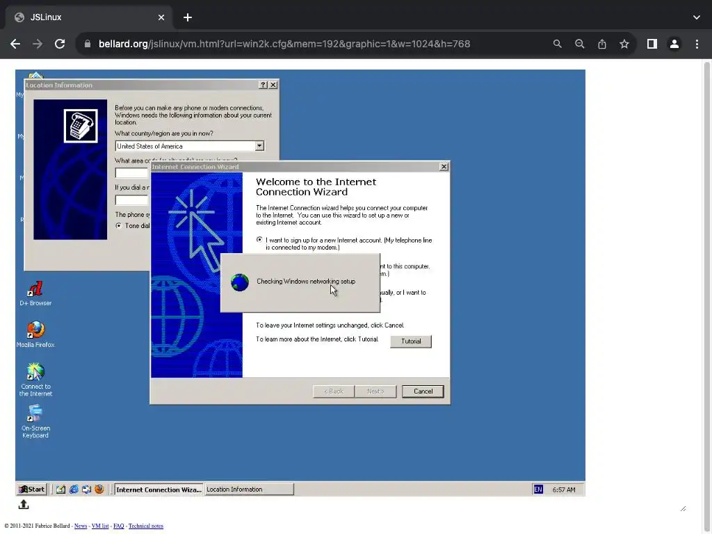Click browser back arrow
Viewport: 712px width, 534px height.
point(15,44)
